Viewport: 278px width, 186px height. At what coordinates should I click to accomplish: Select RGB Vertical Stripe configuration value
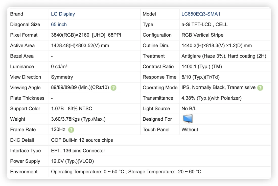coord(202,35)
